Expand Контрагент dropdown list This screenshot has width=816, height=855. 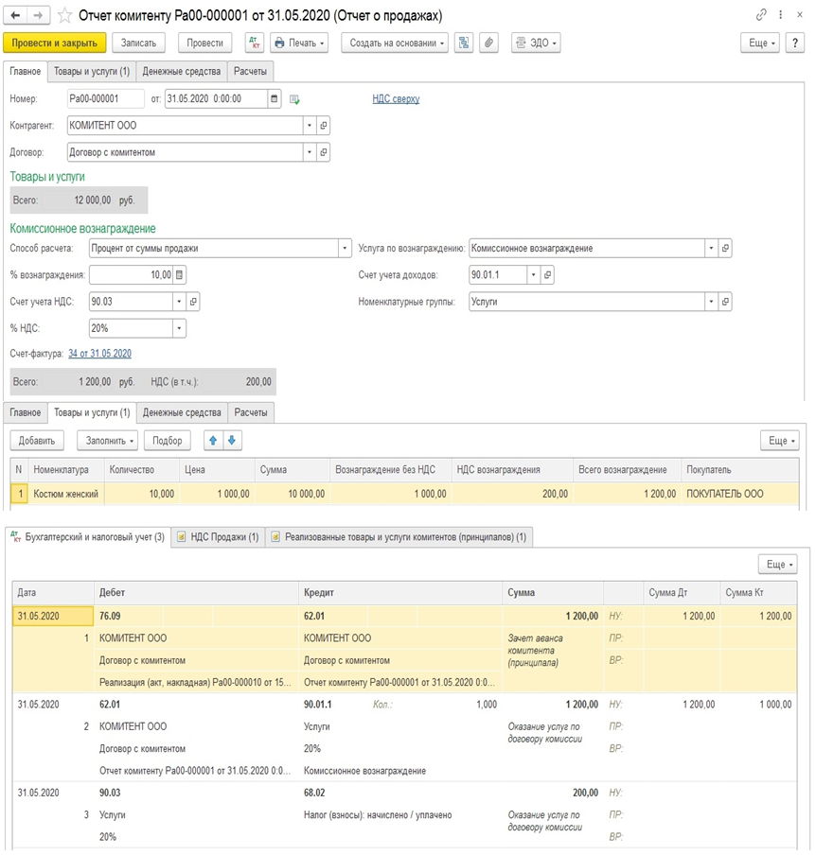pos(310,126)
